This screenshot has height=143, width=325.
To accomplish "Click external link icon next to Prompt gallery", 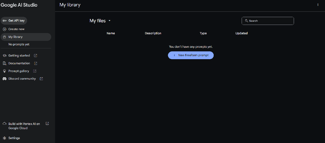I will click(35, 71).
